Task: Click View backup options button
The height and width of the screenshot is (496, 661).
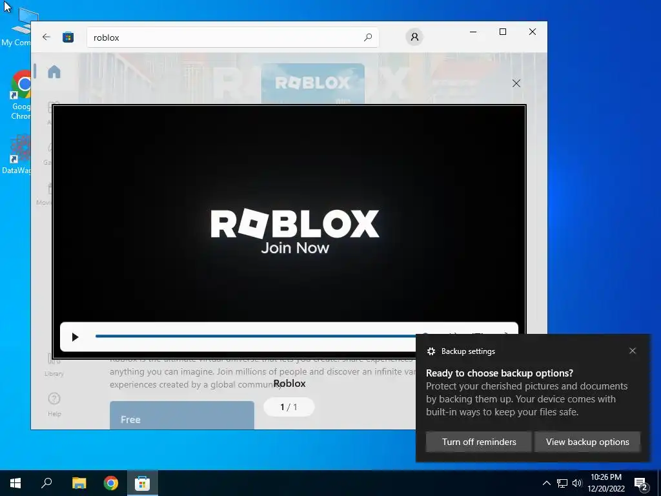Action: [587, 442]
